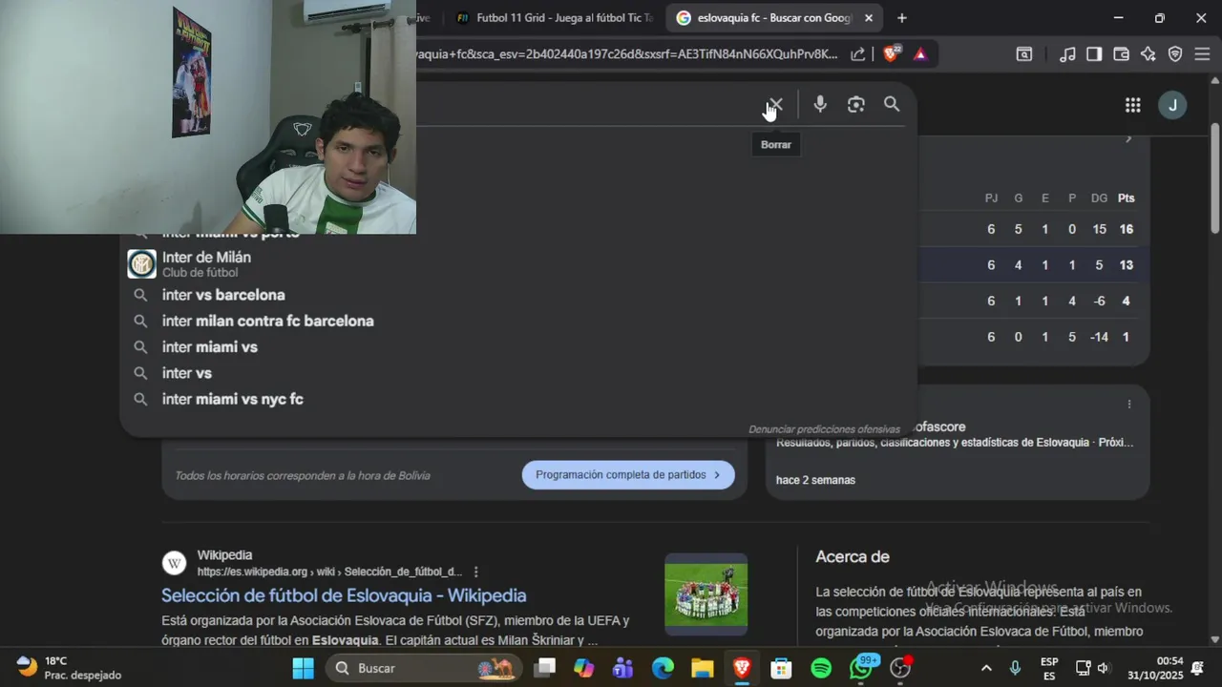Open weather widget showing 18°C

70,668
